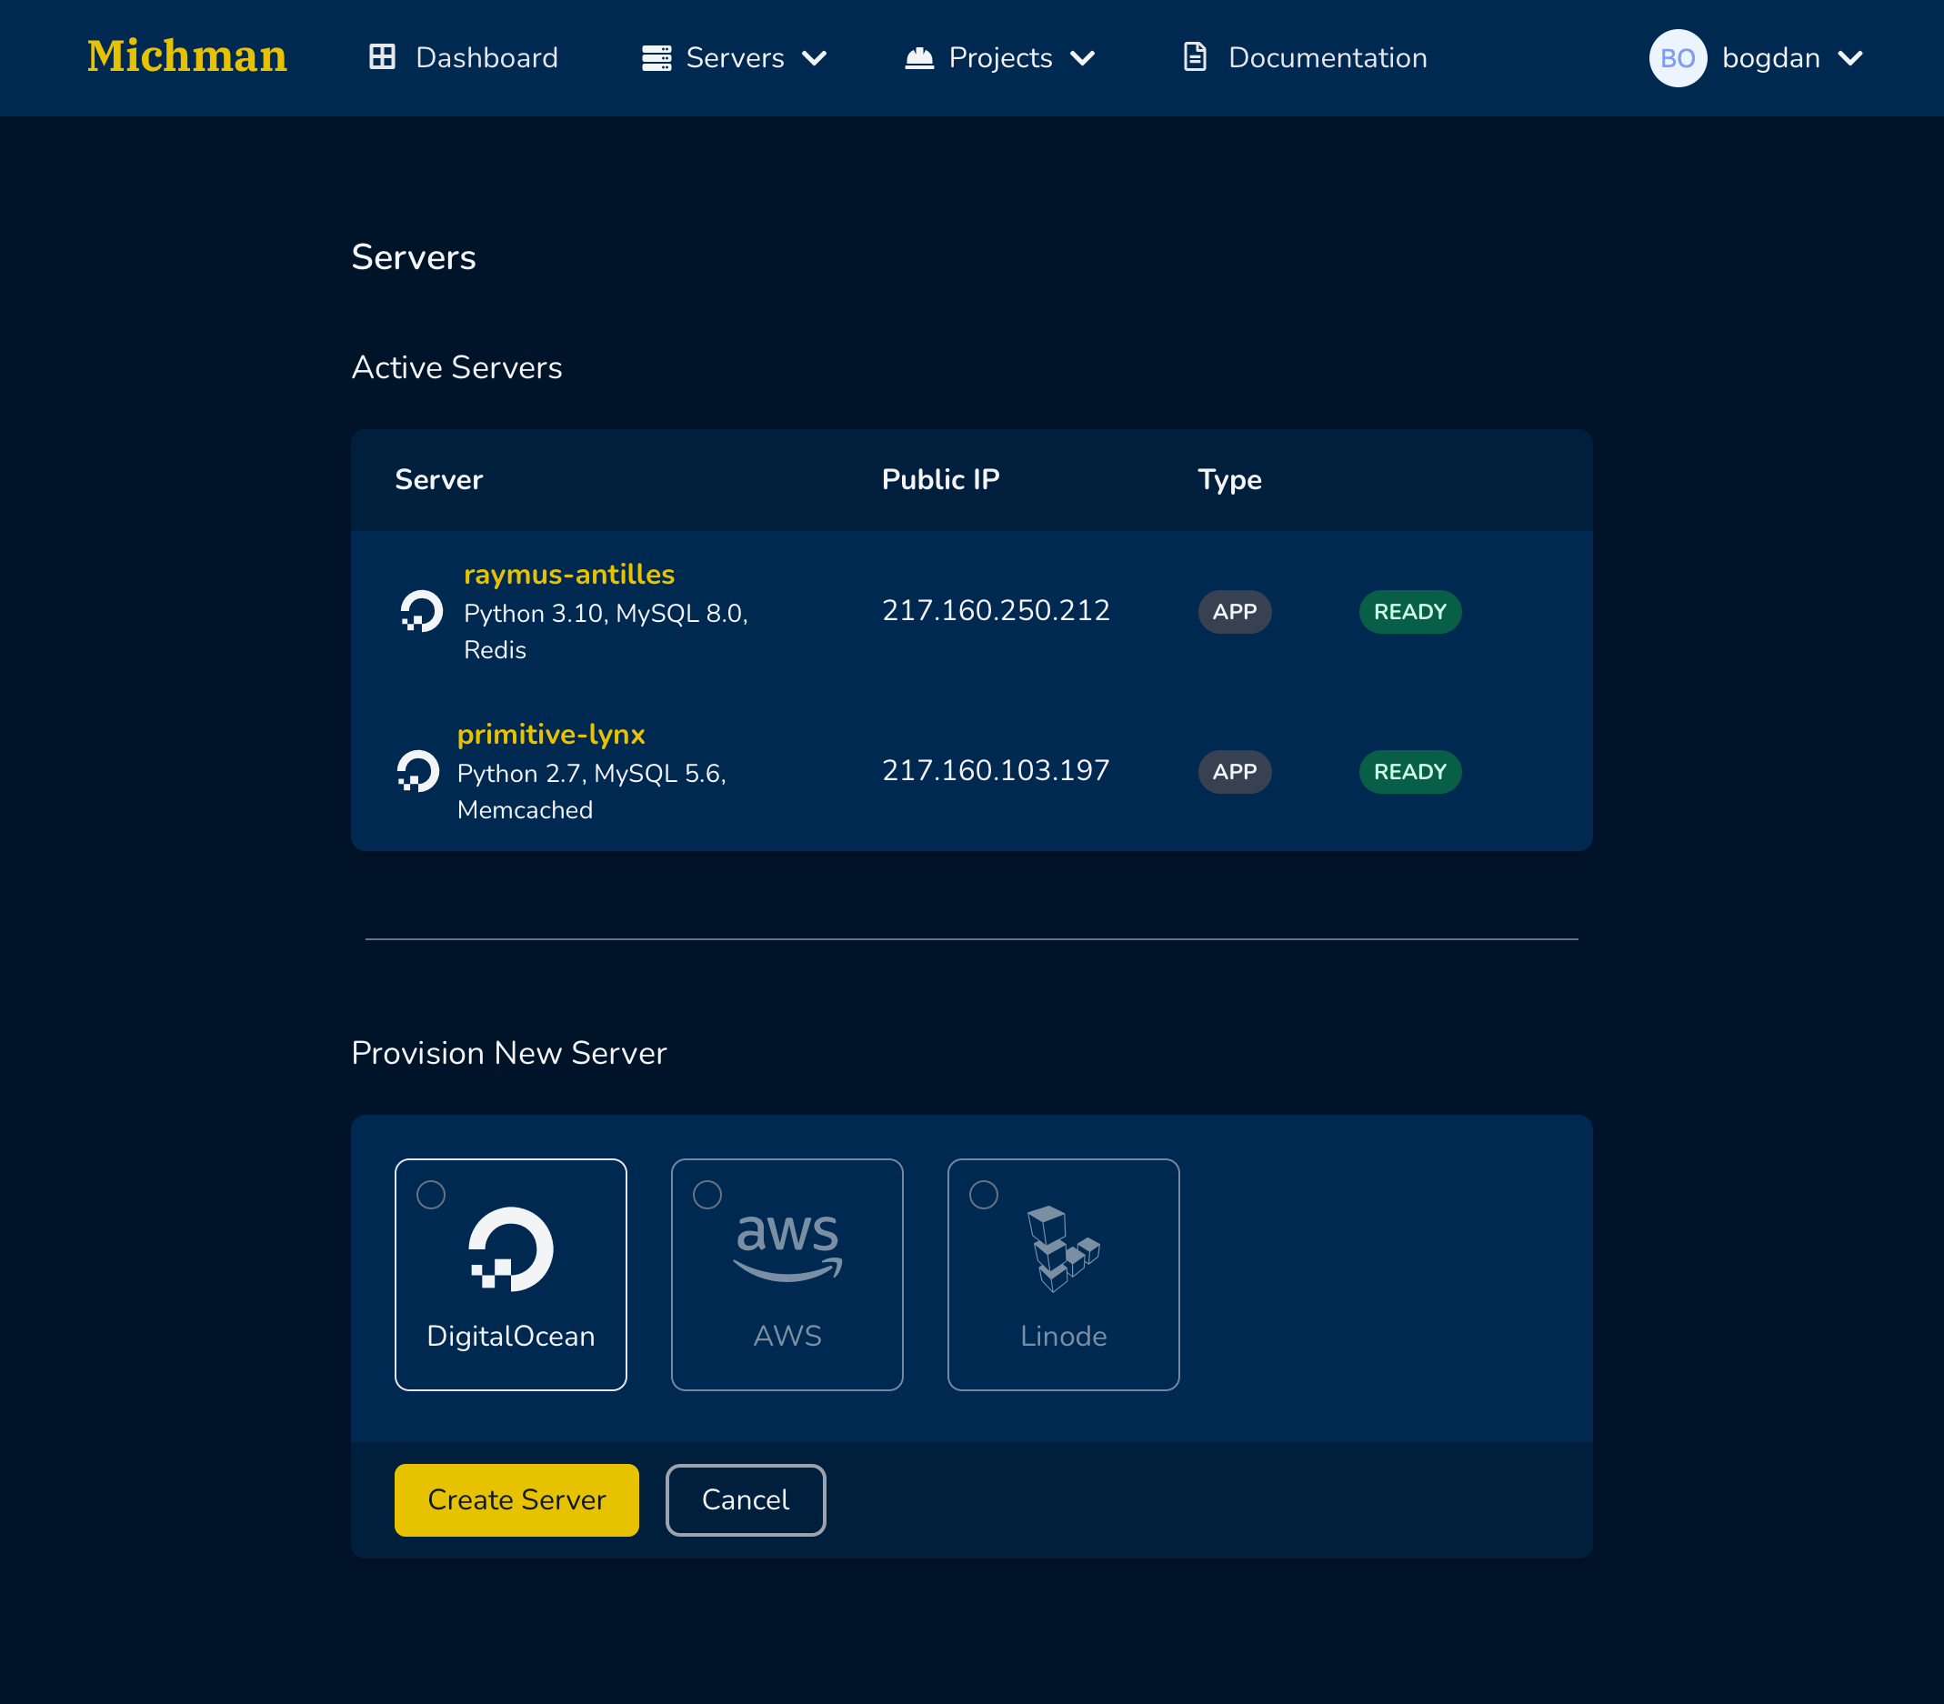Click the Documentation page icon
The width and height of the screenshot is (1944, 1704).
pyautogui.click(x=1195, y=57)
